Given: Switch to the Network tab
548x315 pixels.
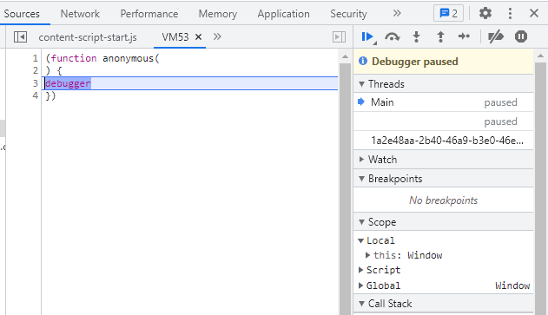Looking at the screenshot, I should click(x=80, y=14).
